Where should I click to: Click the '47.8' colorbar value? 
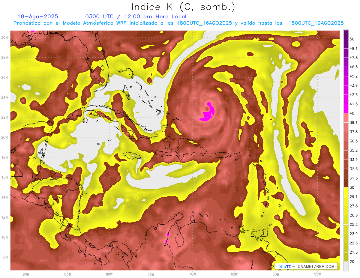[x=354, y=58]
